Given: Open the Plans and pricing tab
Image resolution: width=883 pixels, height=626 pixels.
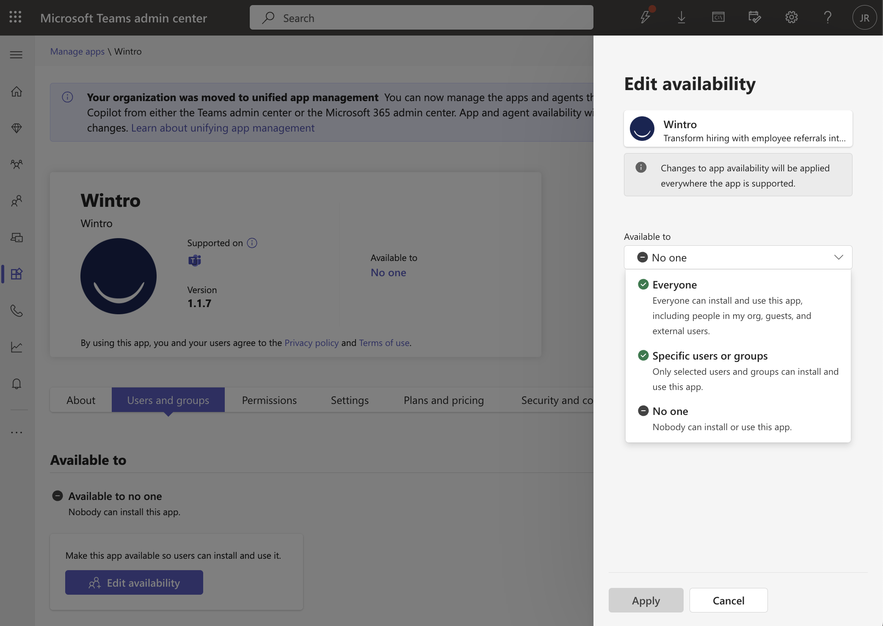Looking at the screenshot, I should click(x=444, y=400).
